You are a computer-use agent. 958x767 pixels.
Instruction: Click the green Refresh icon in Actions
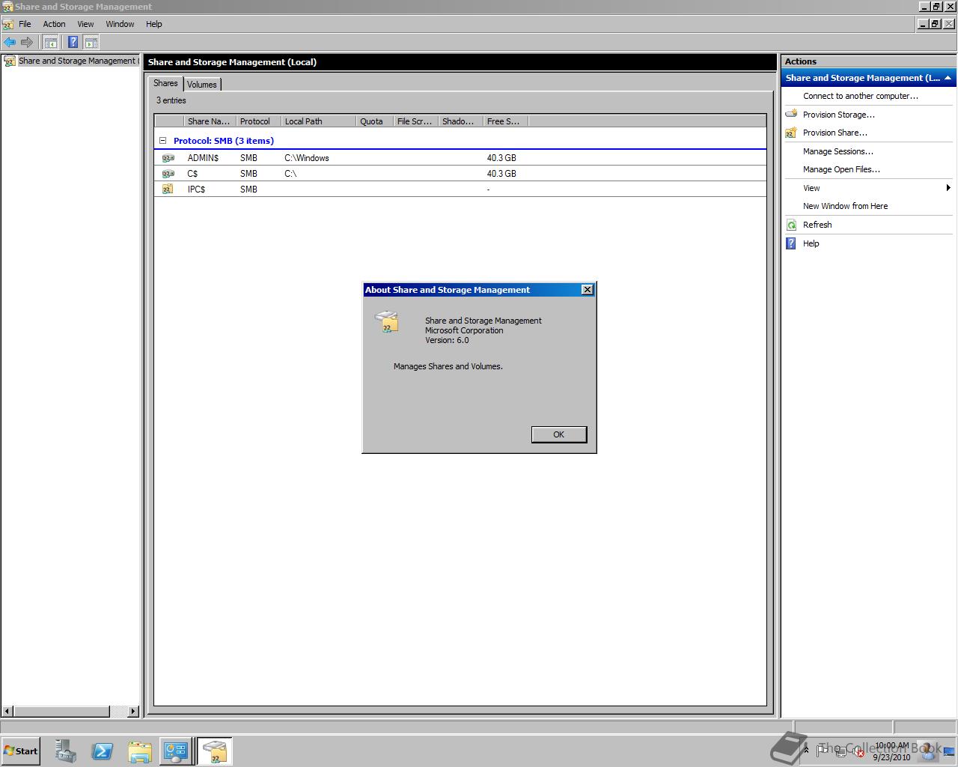pos(791,225)
